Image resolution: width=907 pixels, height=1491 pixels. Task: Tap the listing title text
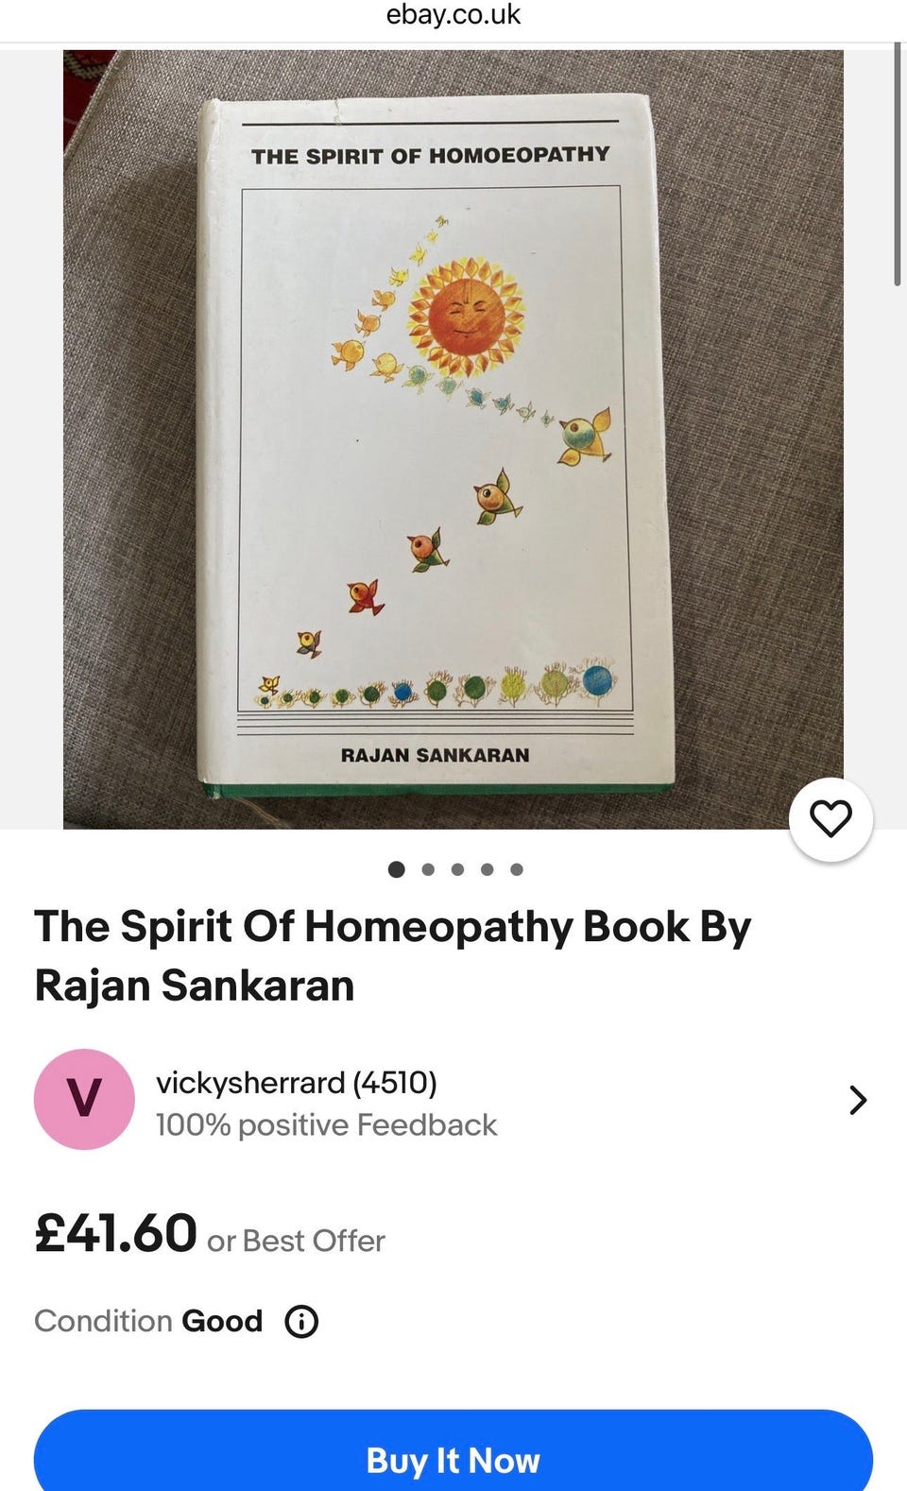pos(392,955)
